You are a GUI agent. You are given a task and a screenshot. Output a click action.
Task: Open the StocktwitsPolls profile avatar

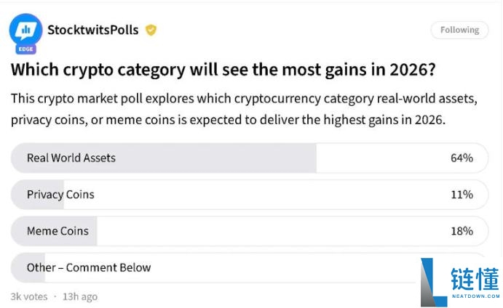click(x=25, y=30)
